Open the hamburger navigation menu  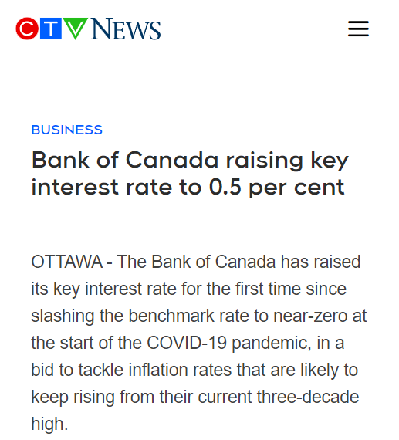click(358, 29)
